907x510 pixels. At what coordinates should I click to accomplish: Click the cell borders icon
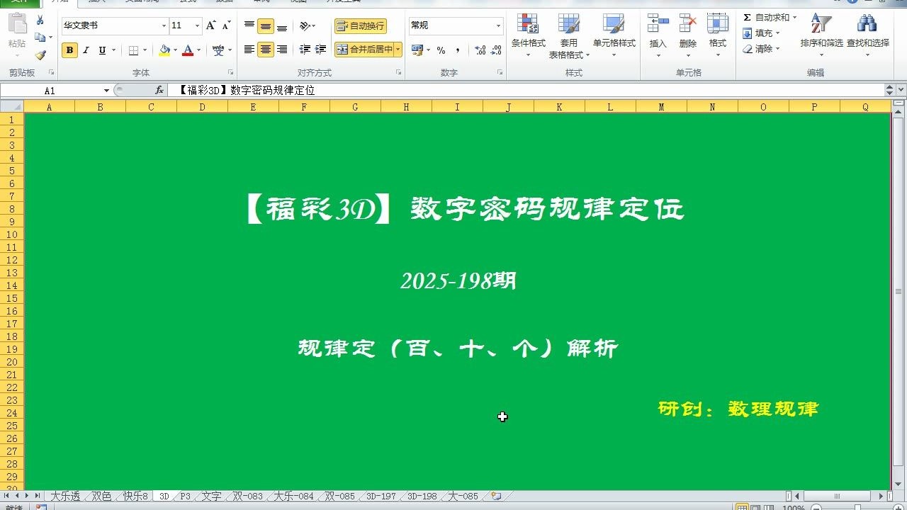click(x=133, y=50)
